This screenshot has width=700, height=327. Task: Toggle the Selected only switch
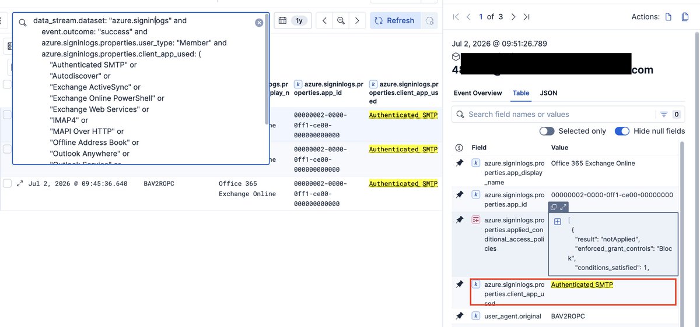(547, 131)
